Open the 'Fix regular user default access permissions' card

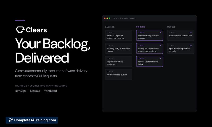[x=150, y=48]
